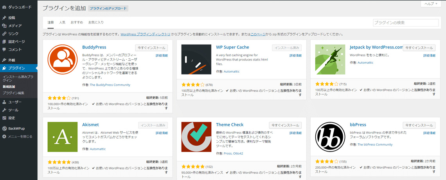Click WP Super Cache インストール済み button

[287, 48]
